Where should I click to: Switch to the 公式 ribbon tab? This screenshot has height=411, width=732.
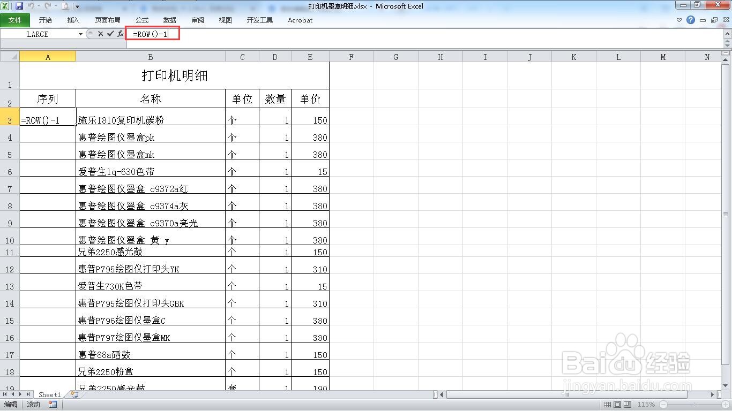tap(142, 20)
